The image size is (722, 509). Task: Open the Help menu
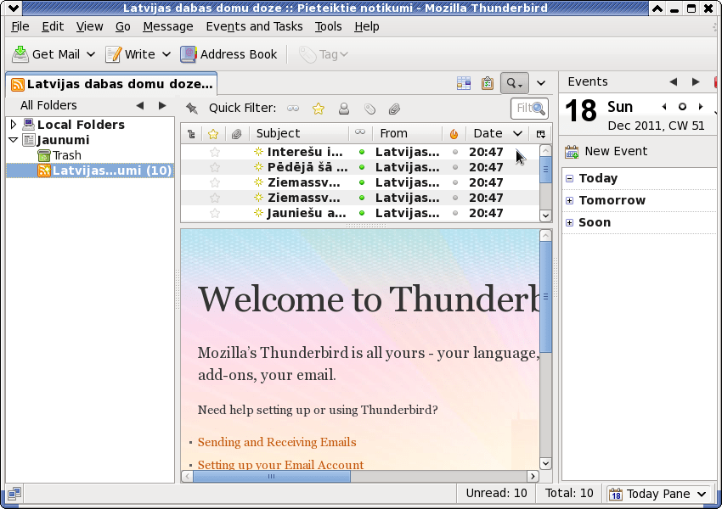(367, 26)
